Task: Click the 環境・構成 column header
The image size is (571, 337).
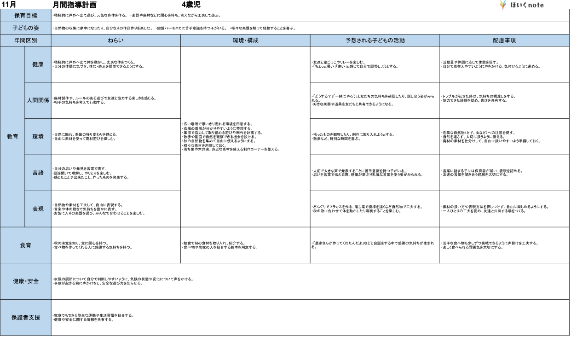Action: click(x=245, y=41)
